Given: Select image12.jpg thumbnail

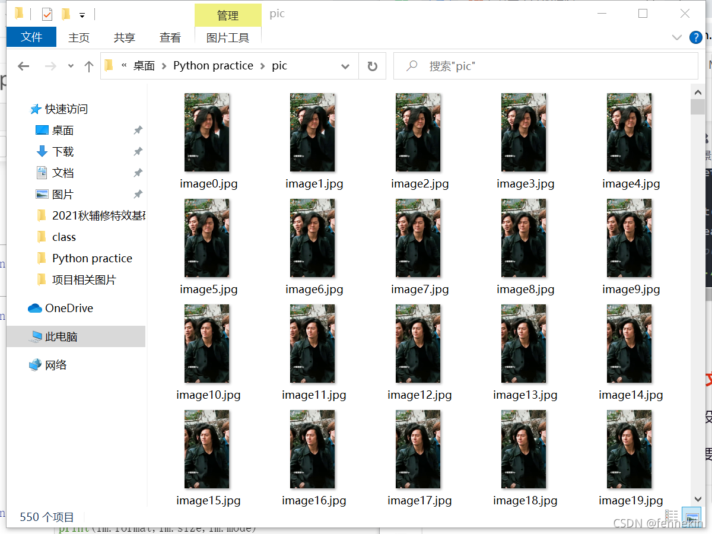Looking at the screenshot, I should coord(418,344).
